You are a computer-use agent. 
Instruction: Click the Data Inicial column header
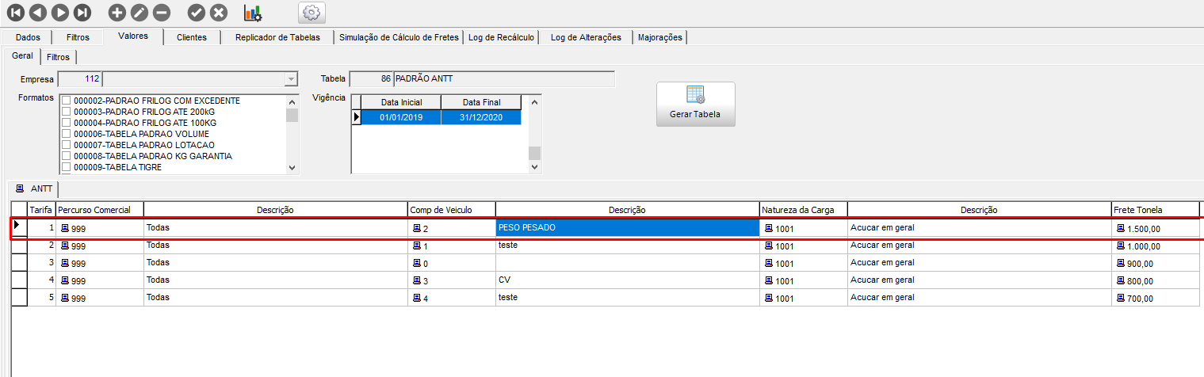click(x=401, y=102)
